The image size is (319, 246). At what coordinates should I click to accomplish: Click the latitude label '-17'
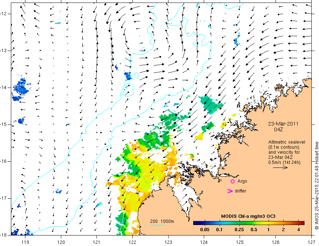(x=4, y=198)
